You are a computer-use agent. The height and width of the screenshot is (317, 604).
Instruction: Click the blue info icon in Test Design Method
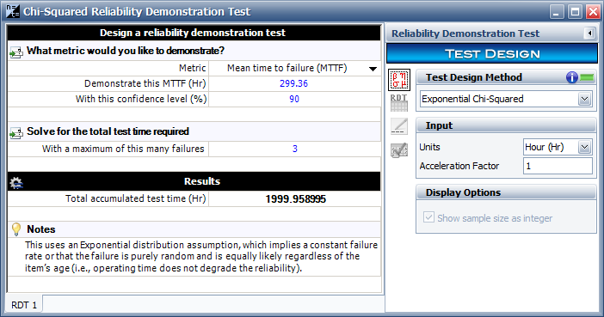click(x=572, y=77)
